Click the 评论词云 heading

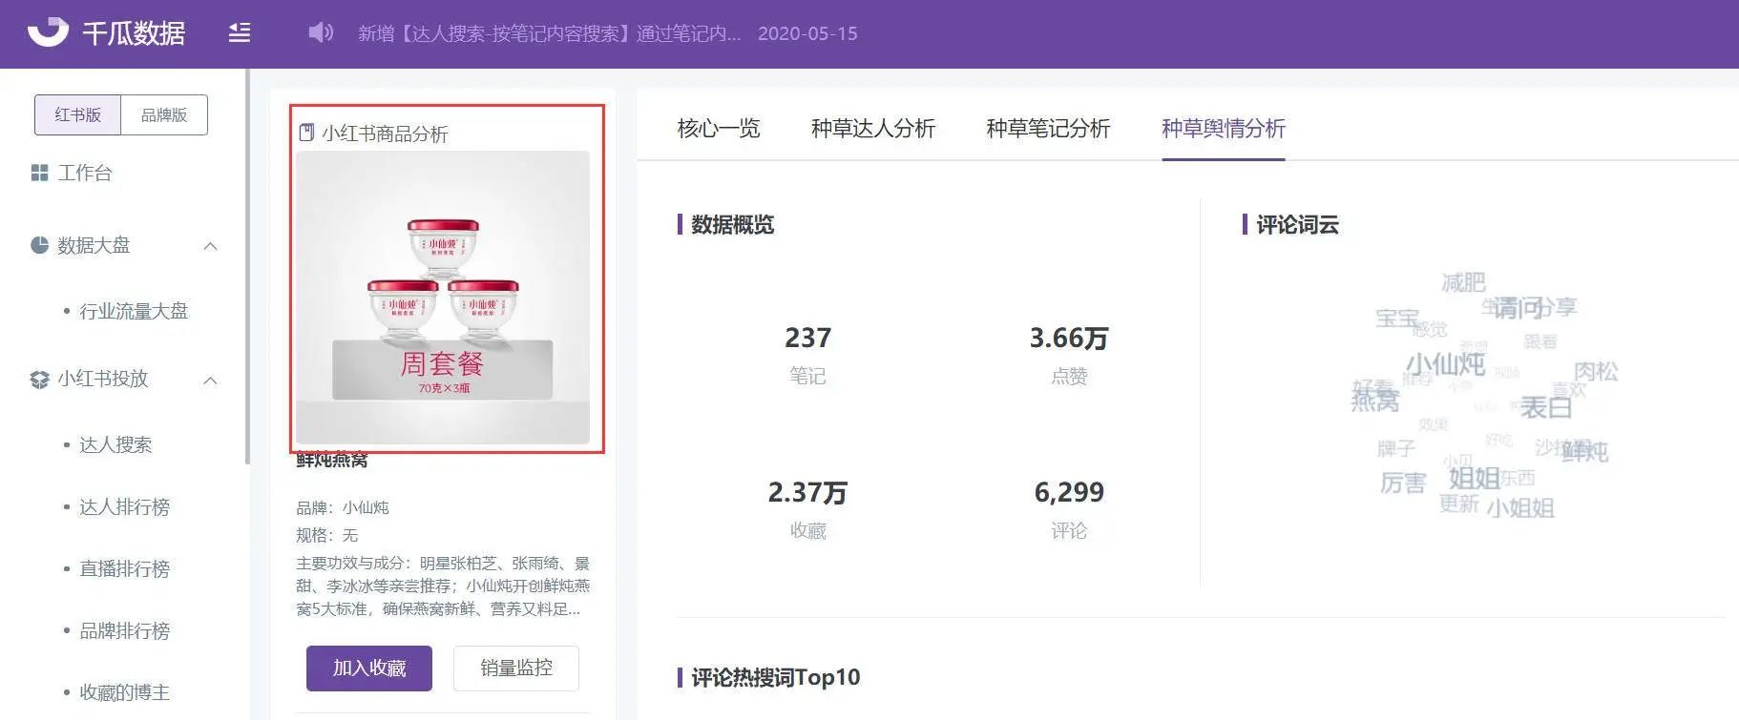pos(1297,224)
